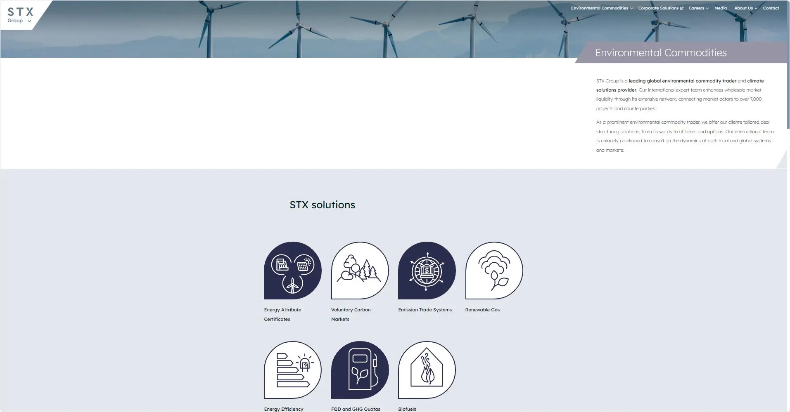Viewport: 790px width, 412px height.
Task: Follow the FQD and GHG Quotas text link
Action: coord(356,409)
